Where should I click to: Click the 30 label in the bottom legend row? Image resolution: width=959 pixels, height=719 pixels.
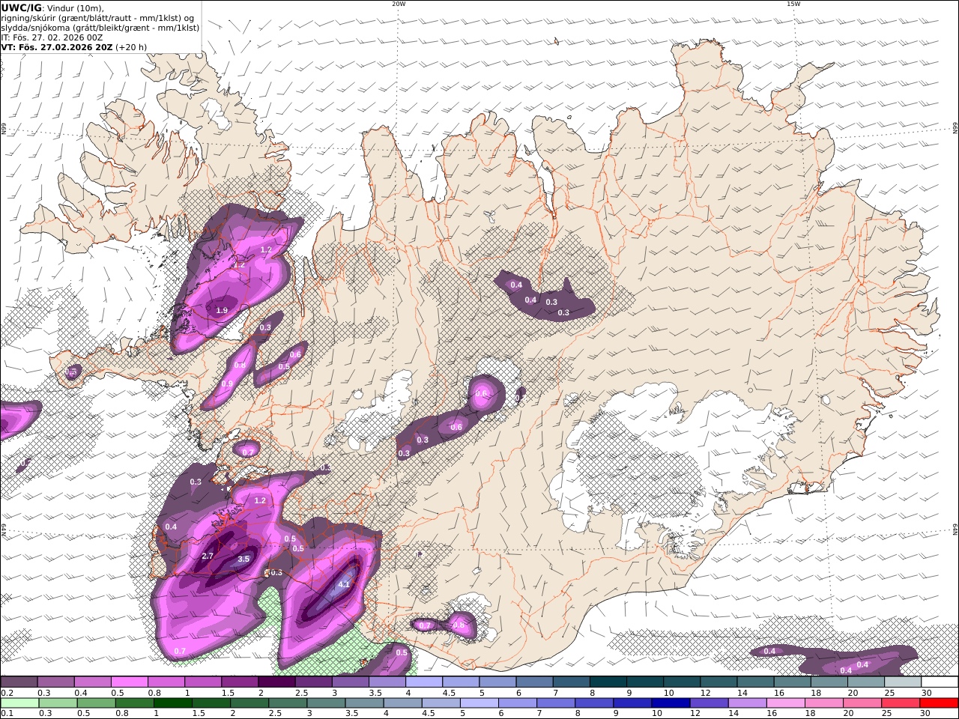tap(925, 714)
